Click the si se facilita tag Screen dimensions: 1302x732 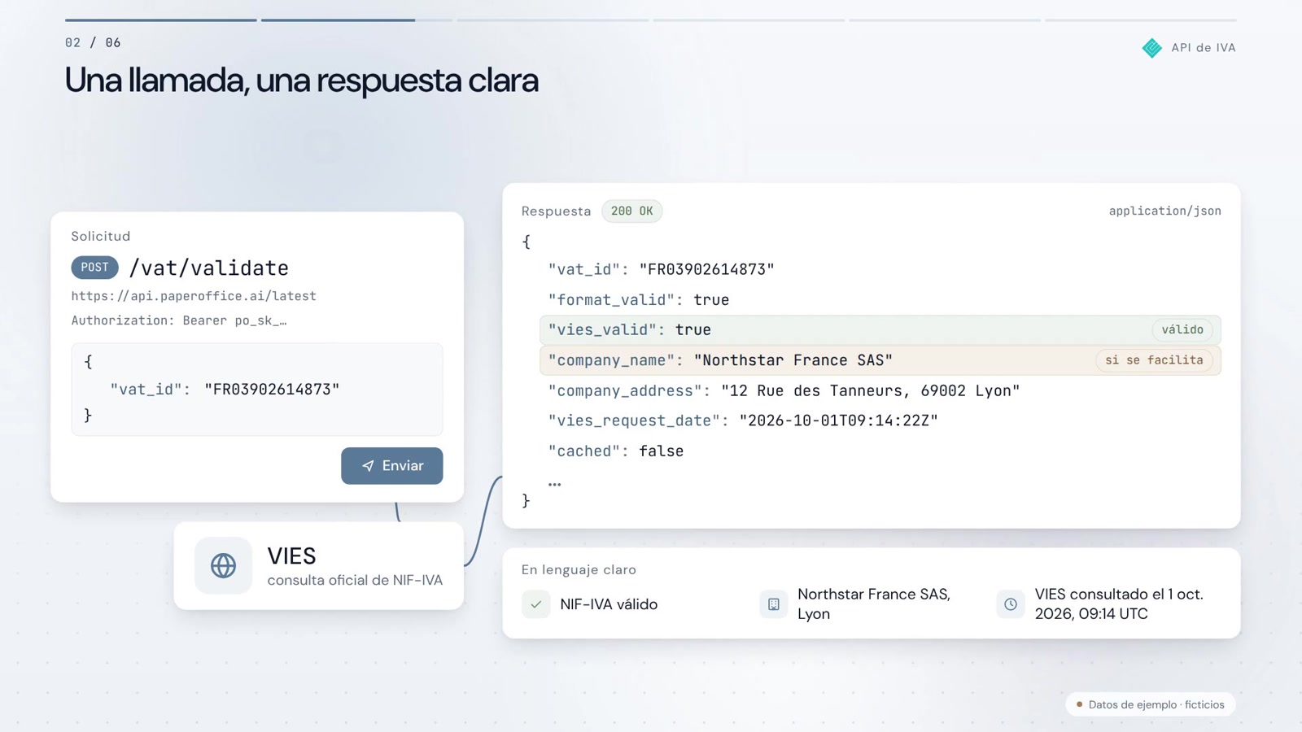1154,360
